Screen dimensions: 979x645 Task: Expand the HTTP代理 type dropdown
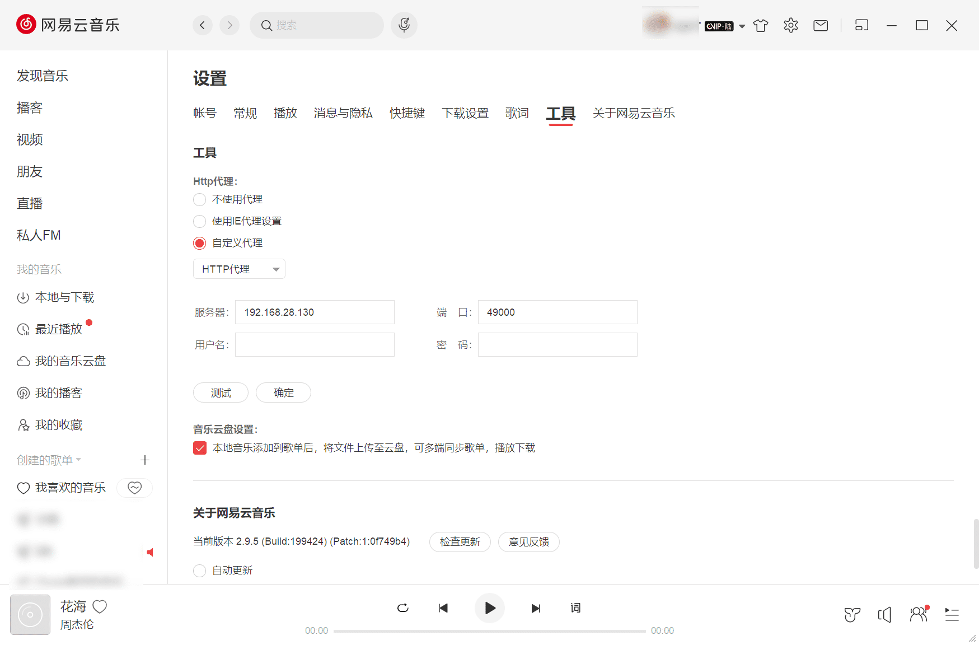point(239,269)
